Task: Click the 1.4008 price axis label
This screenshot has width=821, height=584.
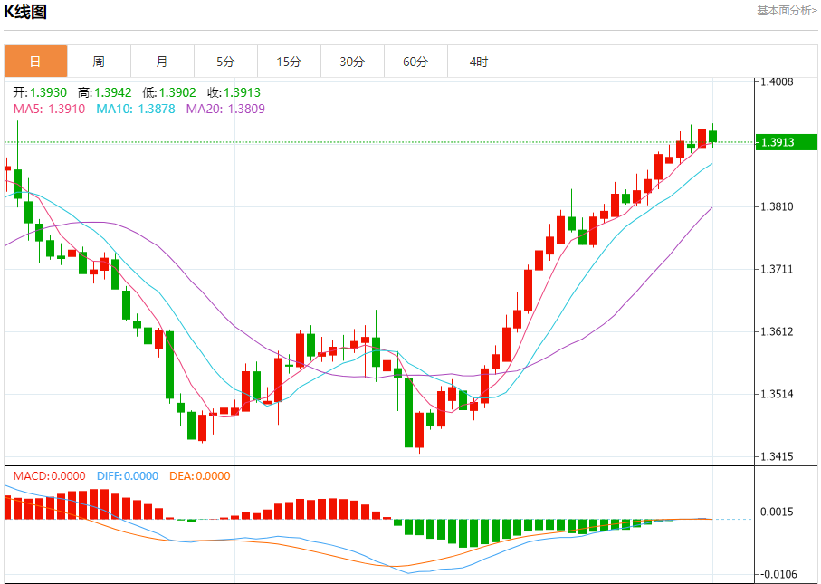Action: tap(778, 81)
